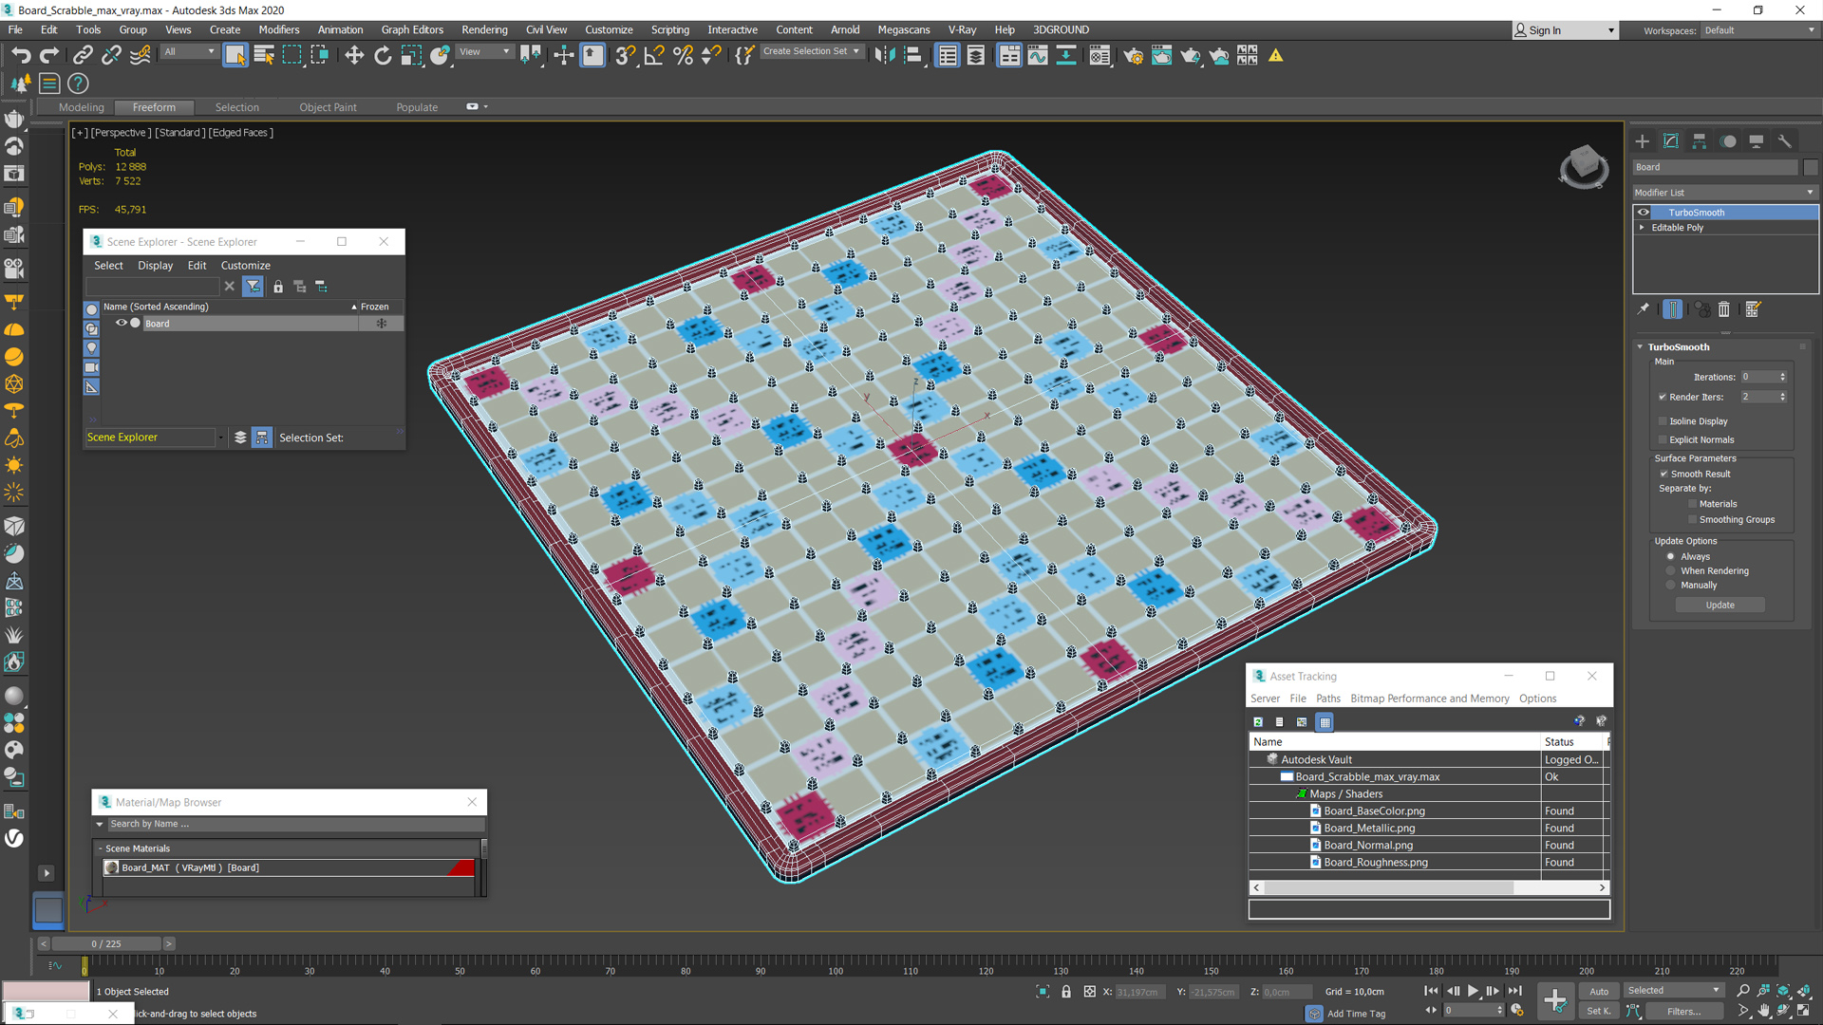Click Configure Modifier Sets icon
The height and width of the screenshot is (1025, 1823).
point(1753,309)
